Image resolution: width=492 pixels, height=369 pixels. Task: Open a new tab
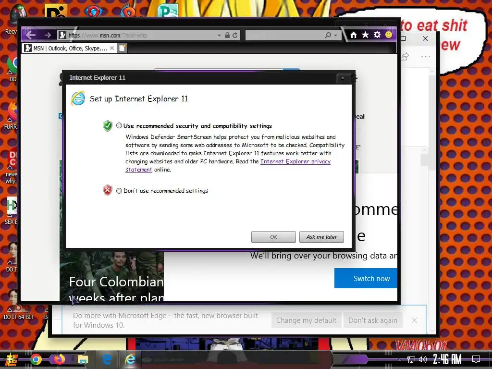click(x=123, y=48)
